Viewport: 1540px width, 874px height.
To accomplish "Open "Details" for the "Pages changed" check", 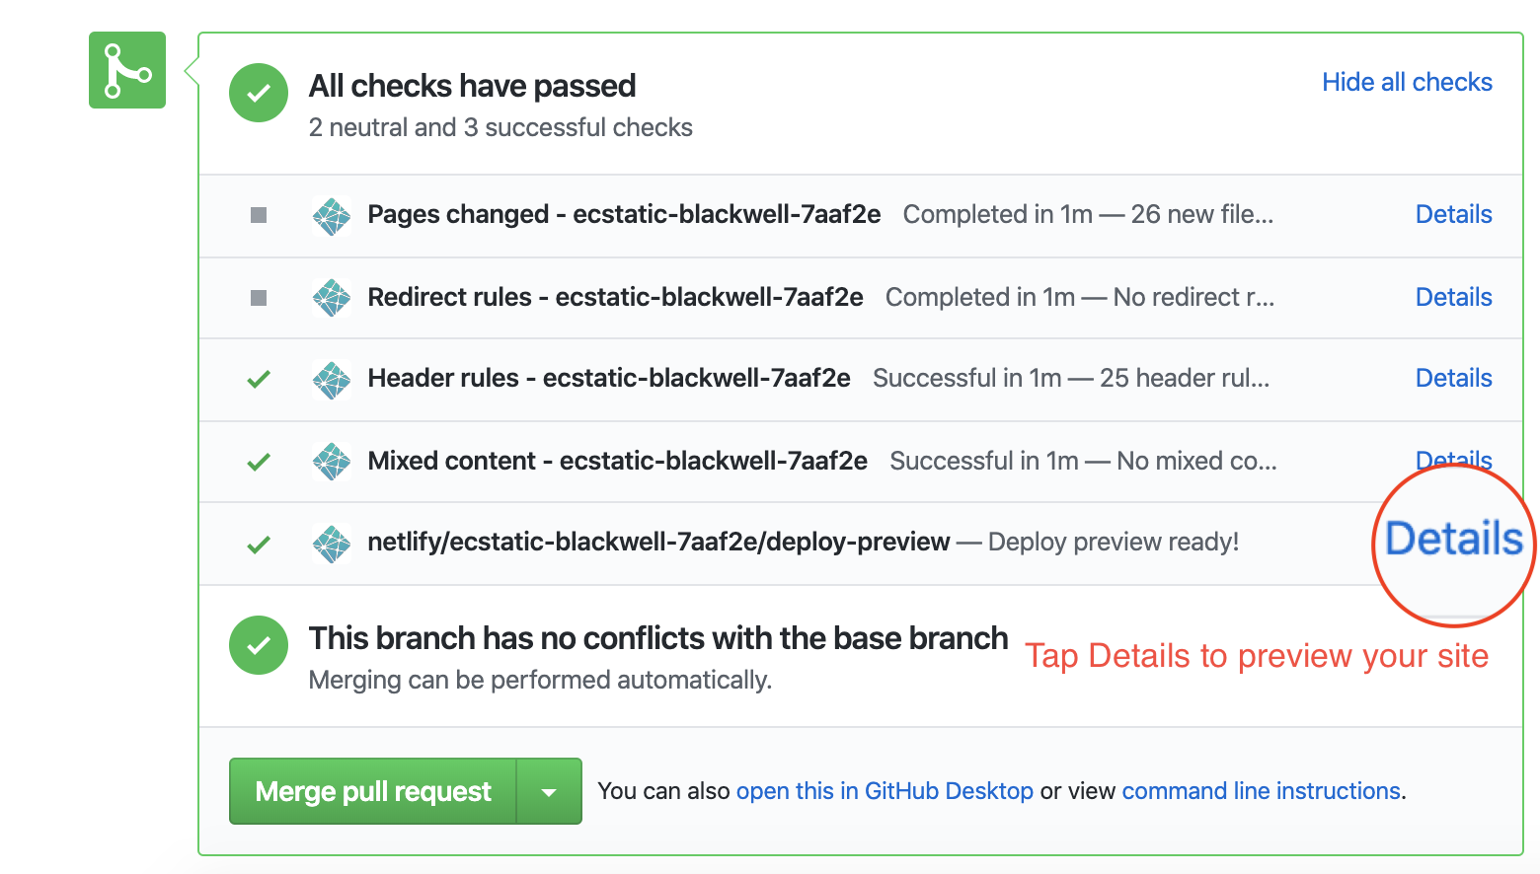I will coord(1453,214).
